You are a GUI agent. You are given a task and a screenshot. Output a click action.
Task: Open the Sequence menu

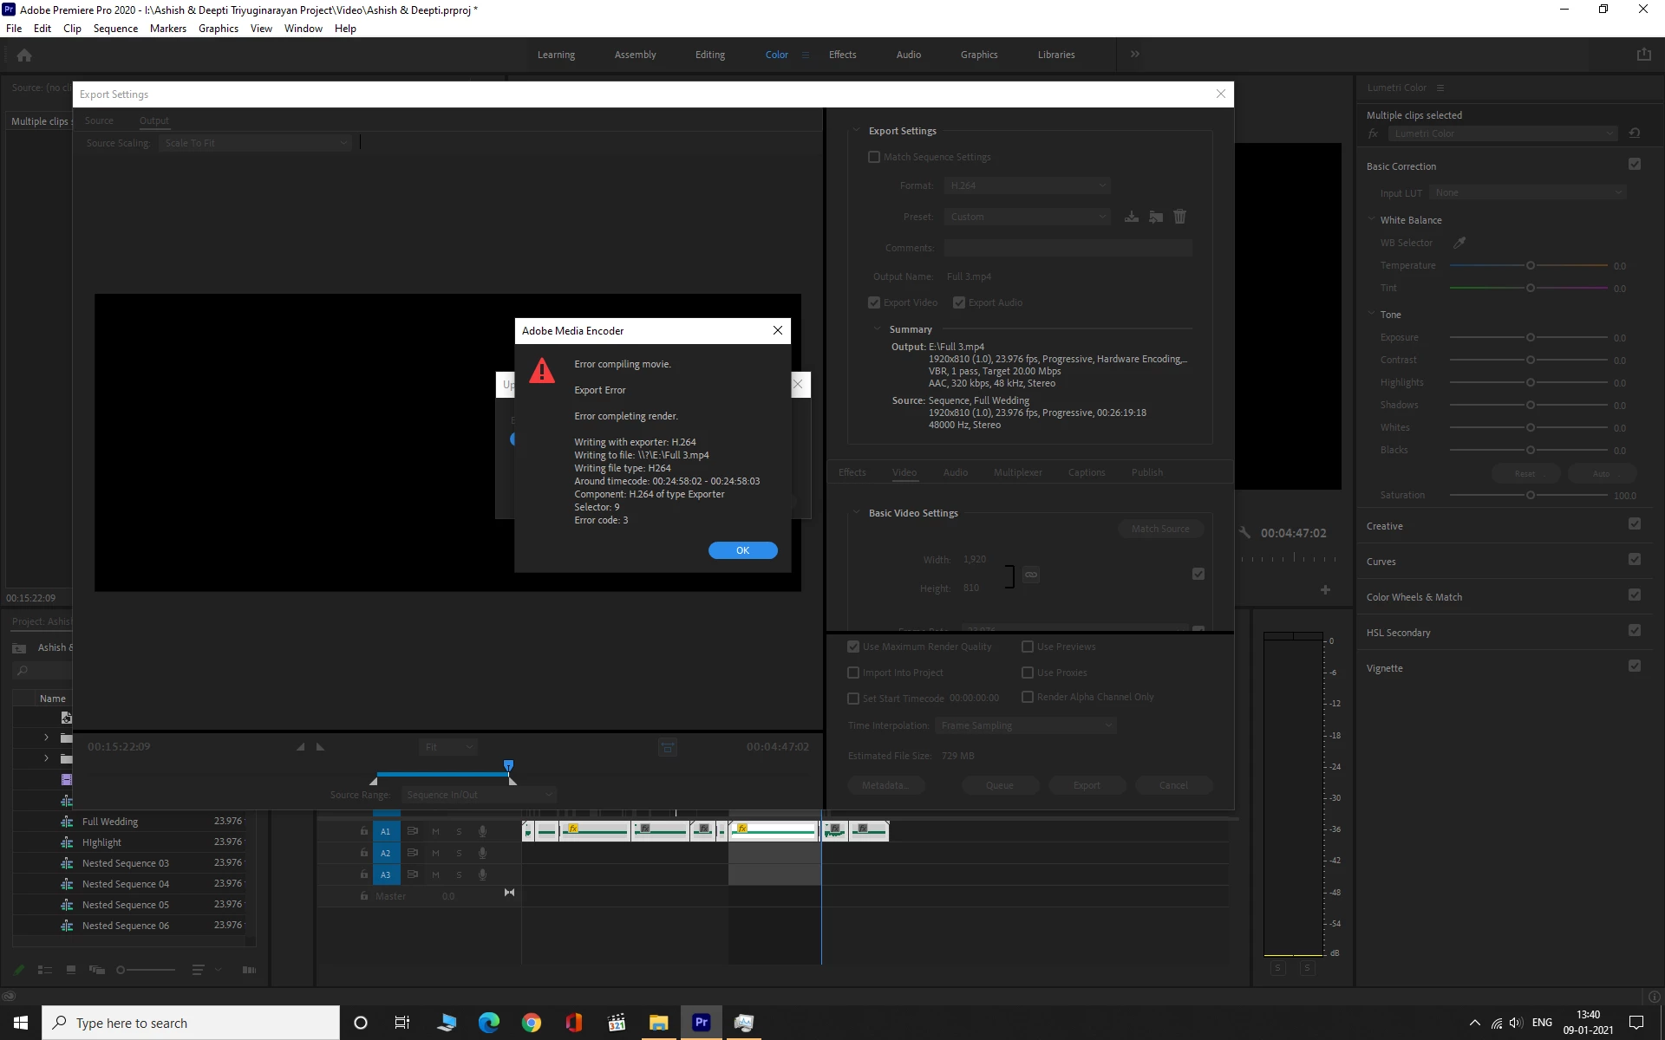[115, 29]
